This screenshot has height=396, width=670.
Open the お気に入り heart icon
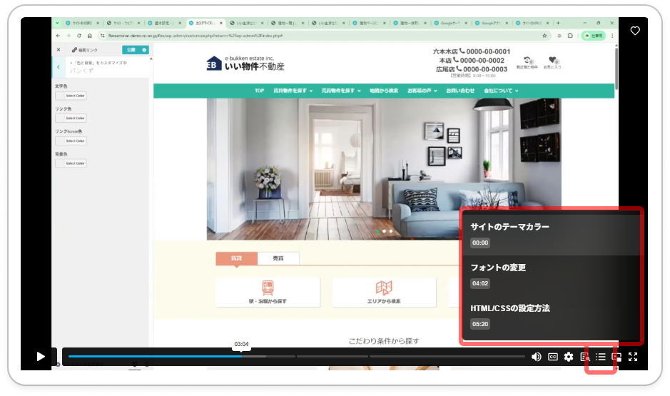[x=552, y=63]
